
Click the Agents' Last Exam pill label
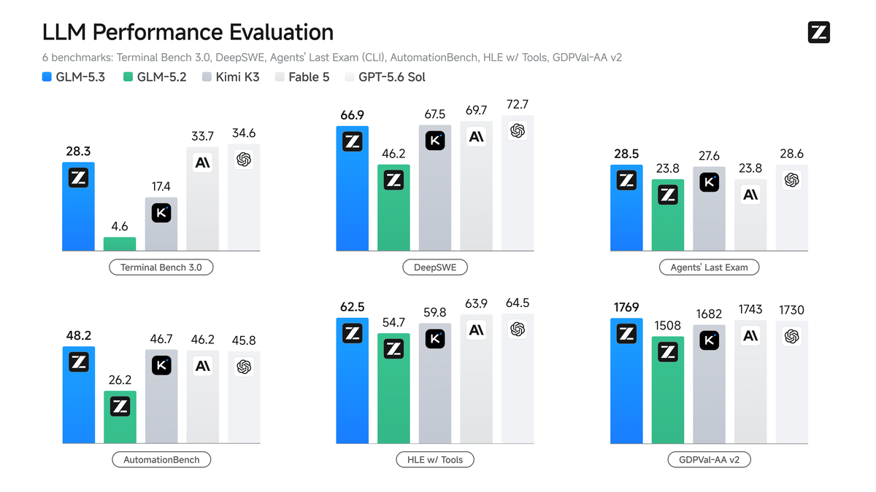click(709, 268)
